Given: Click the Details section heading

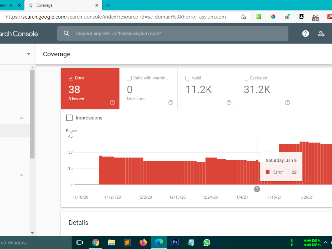Looking at the screenshot, I should pyautogui.click(x=78, y=223).
